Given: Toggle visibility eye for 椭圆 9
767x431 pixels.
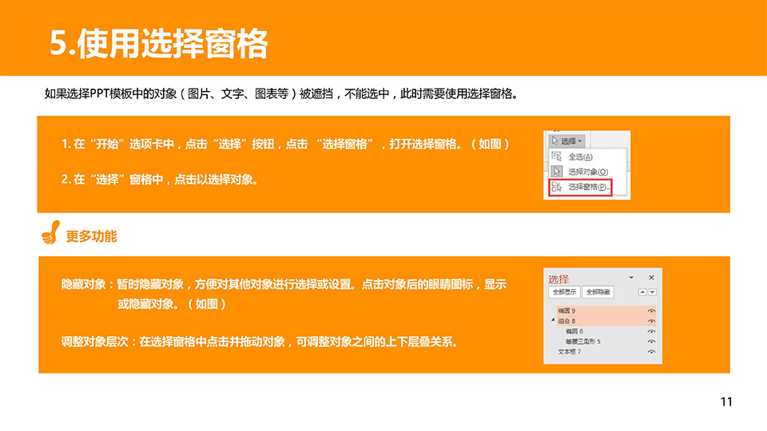Looking at the screenshot, I should (x=651, y=310).
